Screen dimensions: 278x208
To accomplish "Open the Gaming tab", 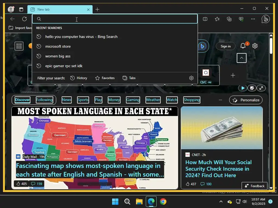I will click(133, 100).
